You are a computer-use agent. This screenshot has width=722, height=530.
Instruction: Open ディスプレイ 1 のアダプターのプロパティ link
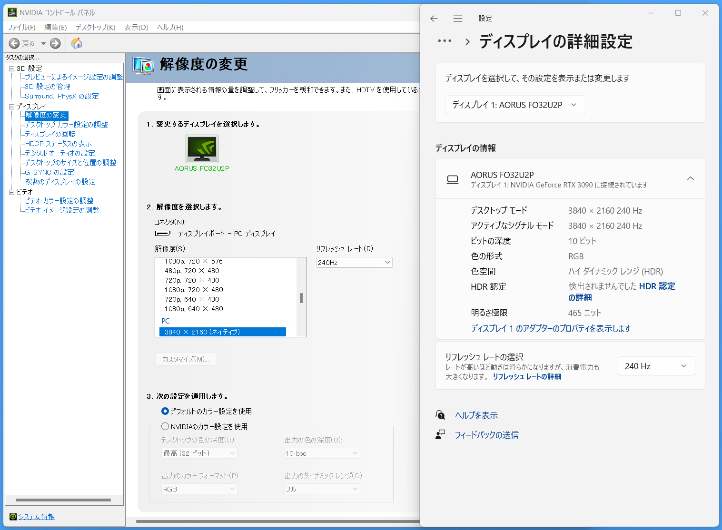pyautogui.click(x=551, y=328)
